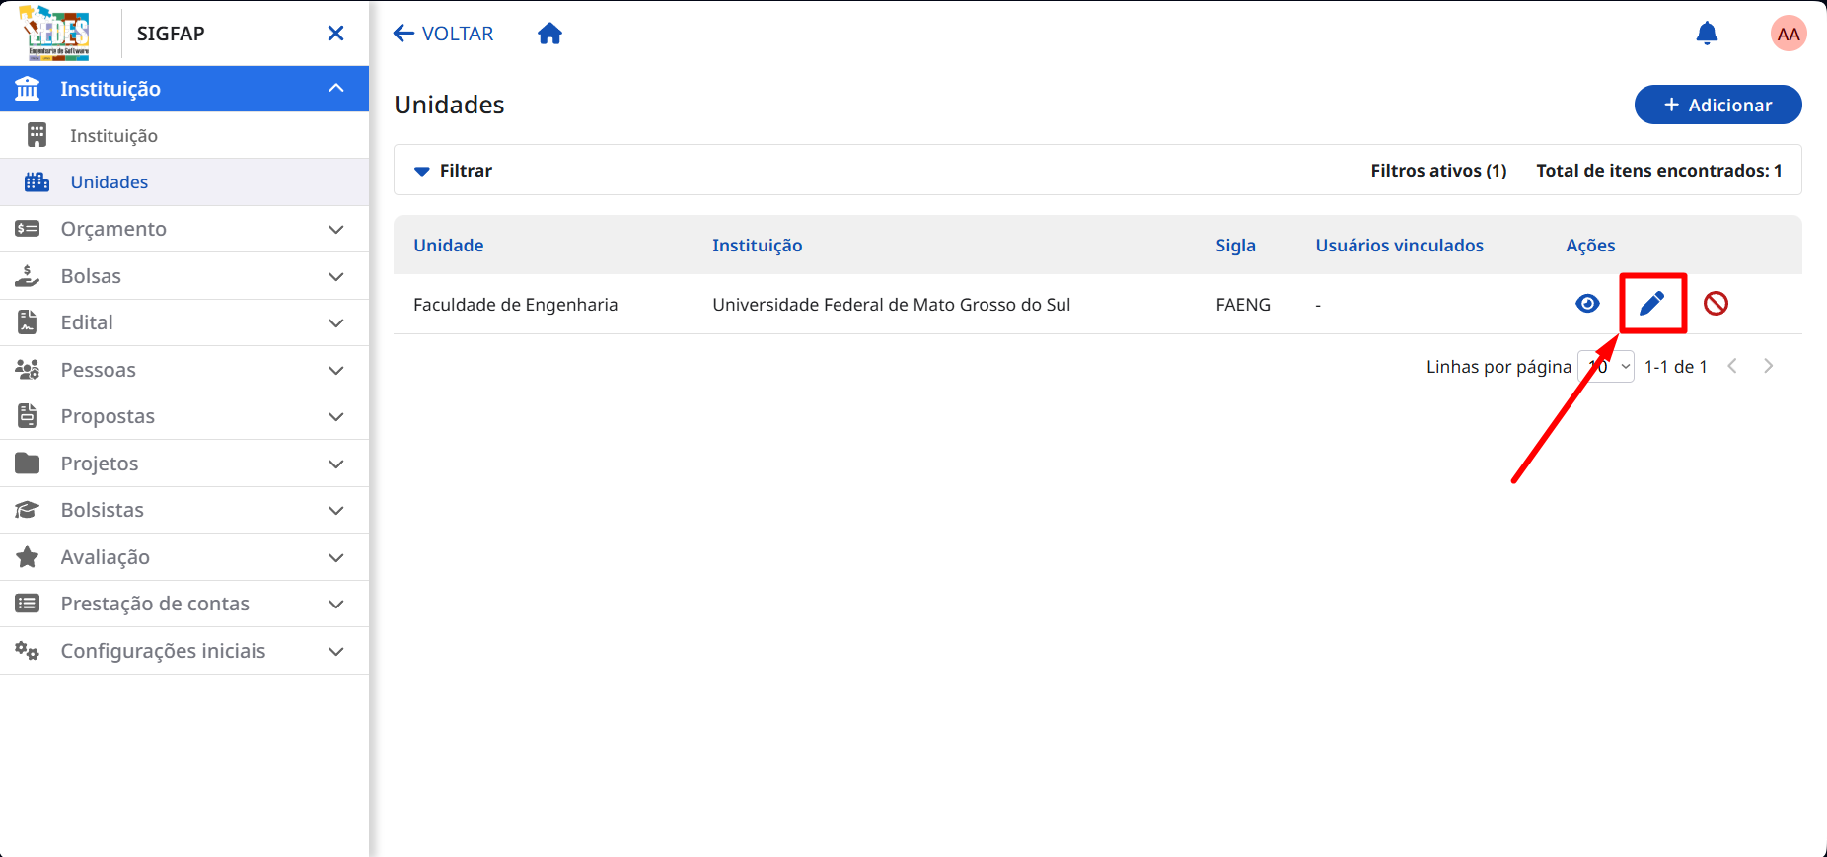Expand the Bolsistas menu
1827x857 pixels.
coord(184,510)
